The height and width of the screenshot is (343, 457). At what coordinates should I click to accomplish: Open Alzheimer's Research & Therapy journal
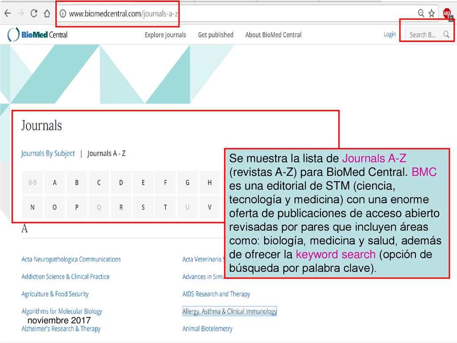point(61,329)
